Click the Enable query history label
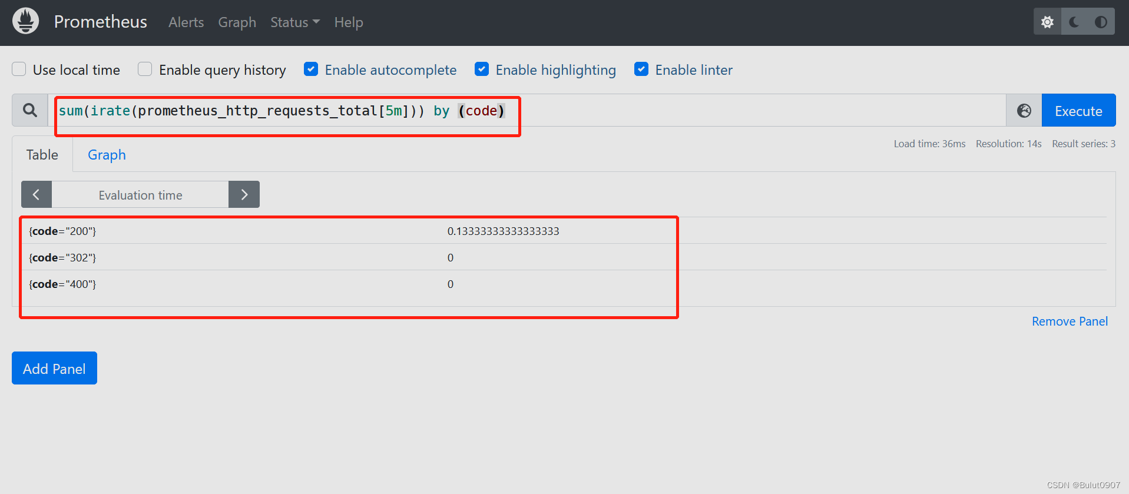Screen dimensions: 1129x494 click(x=223, y=70)
